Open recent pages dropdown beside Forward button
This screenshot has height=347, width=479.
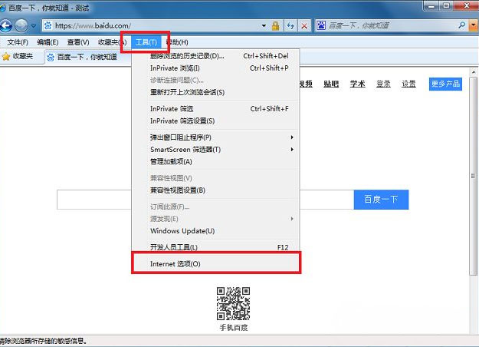pos(33,26)
